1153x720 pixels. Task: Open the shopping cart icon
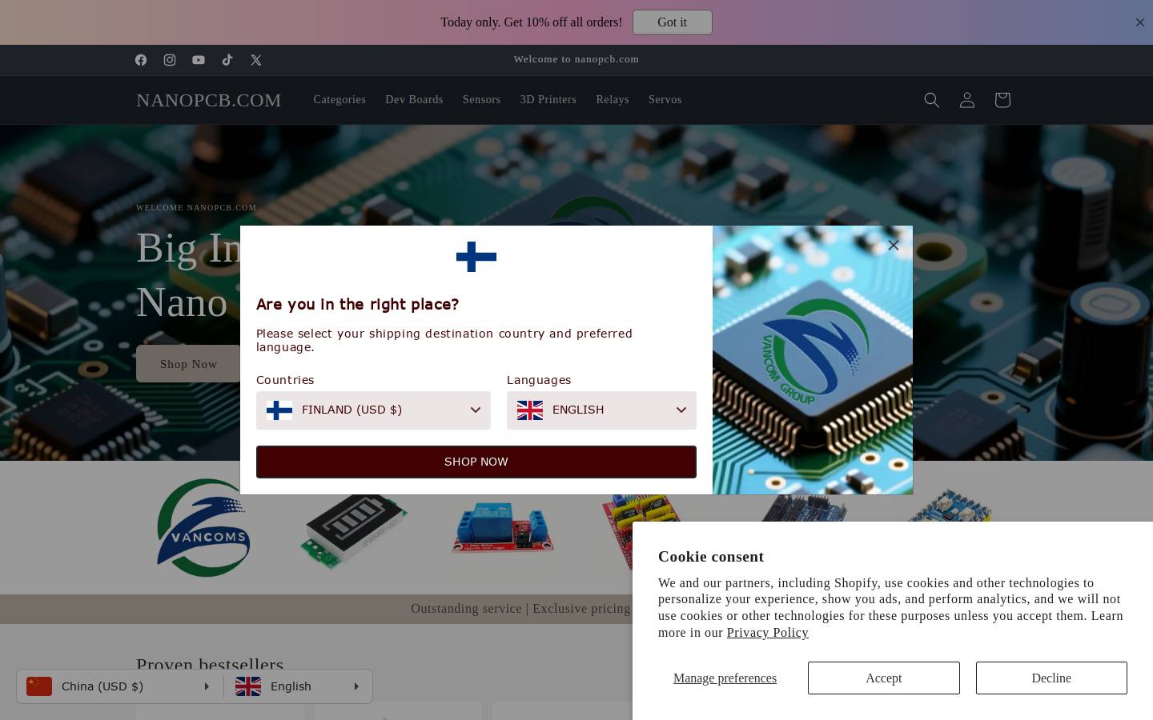click(1002, 100)
